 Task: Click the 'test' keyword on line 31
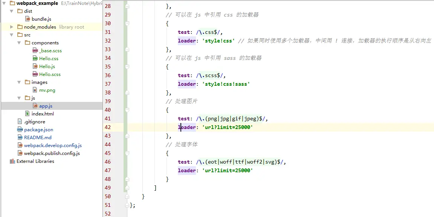pos(184,32)
